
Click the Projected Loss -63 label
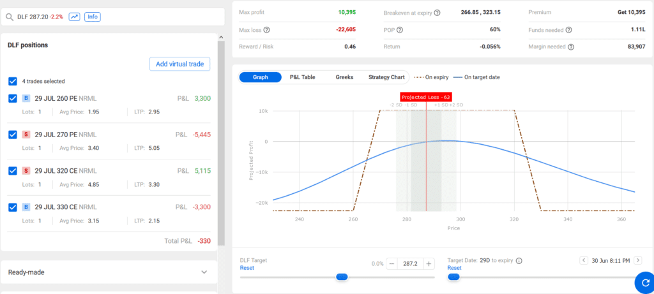pyautogui.click(x=426, y=97)
